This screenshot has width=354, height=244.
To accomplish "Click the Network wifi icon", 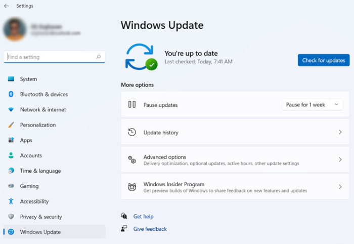I will pyautogui.click(x=11, y=109).
